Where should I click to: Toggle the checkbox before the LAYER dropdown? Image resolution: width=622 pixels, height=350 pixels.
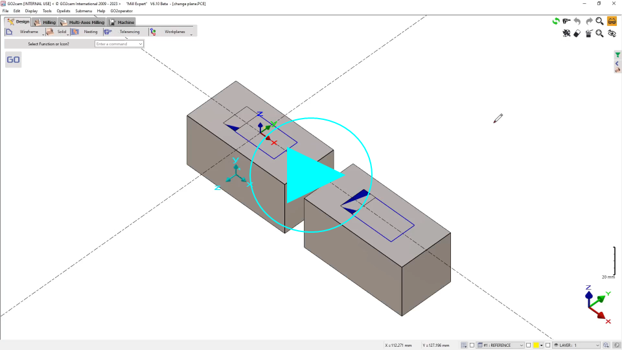(548, 345)
